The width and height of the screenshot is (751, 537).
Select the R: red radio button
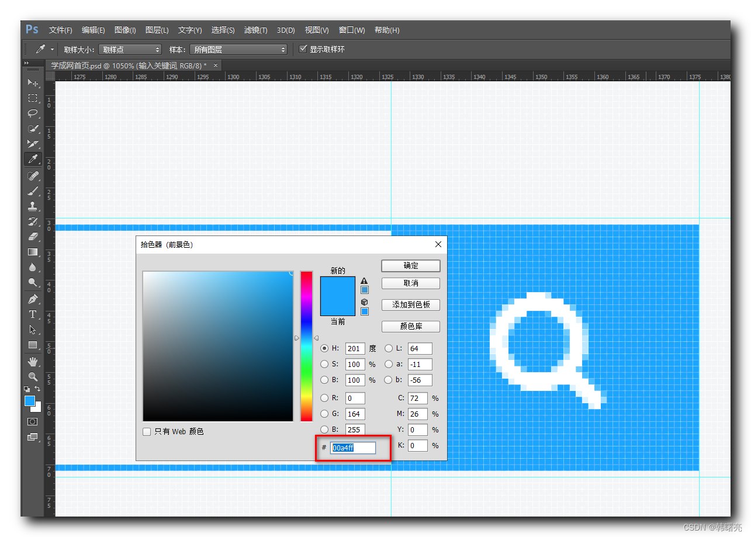[x=324, y=398]
